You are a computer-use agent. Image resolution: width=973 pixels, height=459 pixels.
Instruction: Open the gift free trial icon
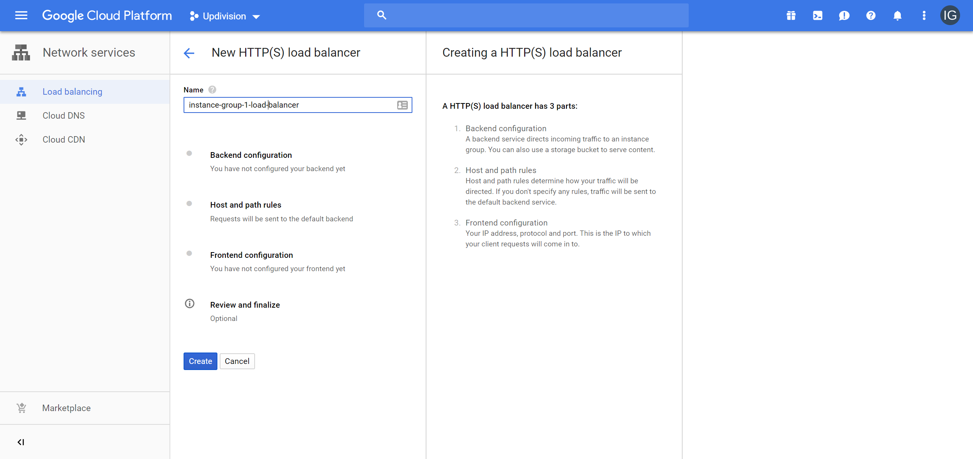click(x=791, y=16)
